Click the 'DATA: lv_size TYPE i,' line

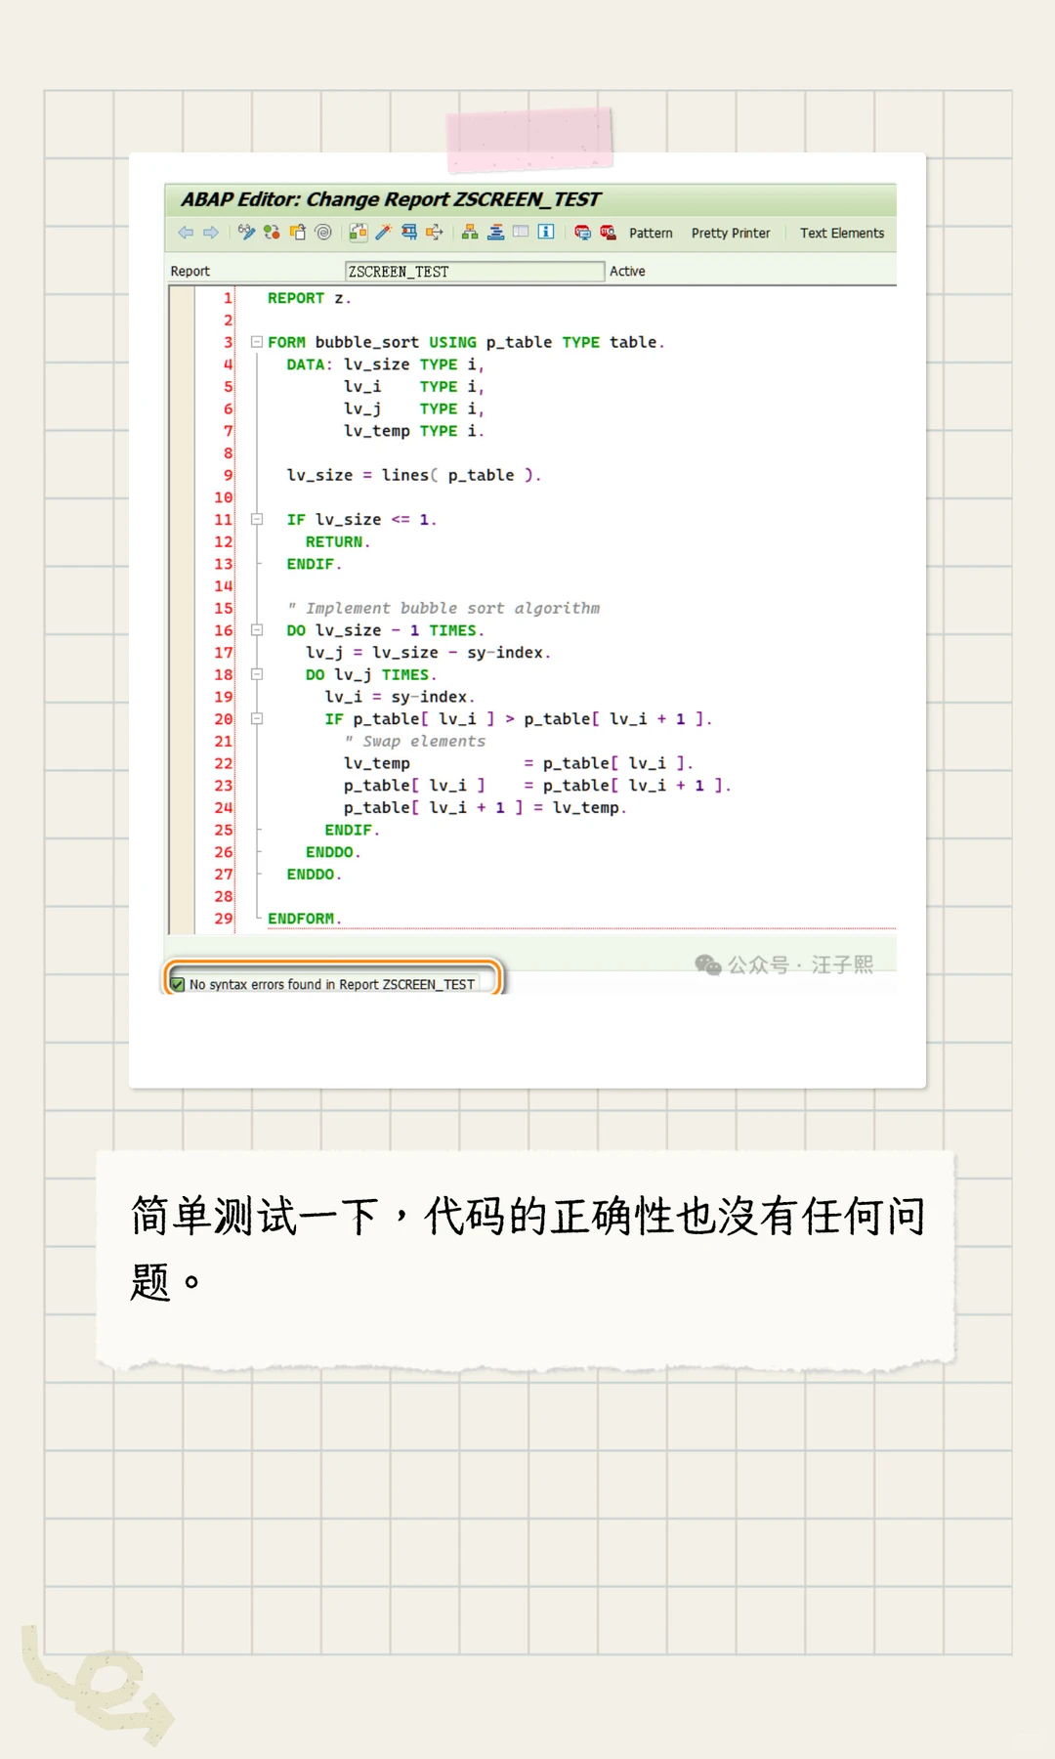point(385,365)
